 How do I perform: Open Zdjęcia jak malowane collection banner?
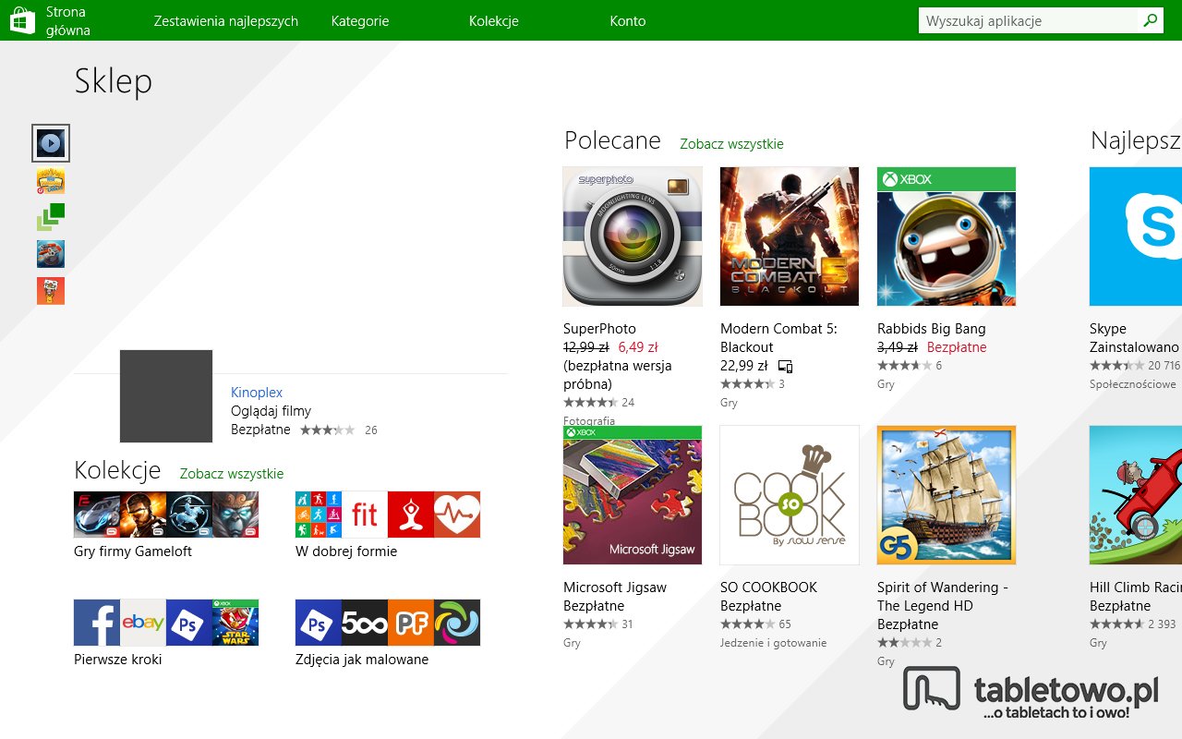(388, 623)
